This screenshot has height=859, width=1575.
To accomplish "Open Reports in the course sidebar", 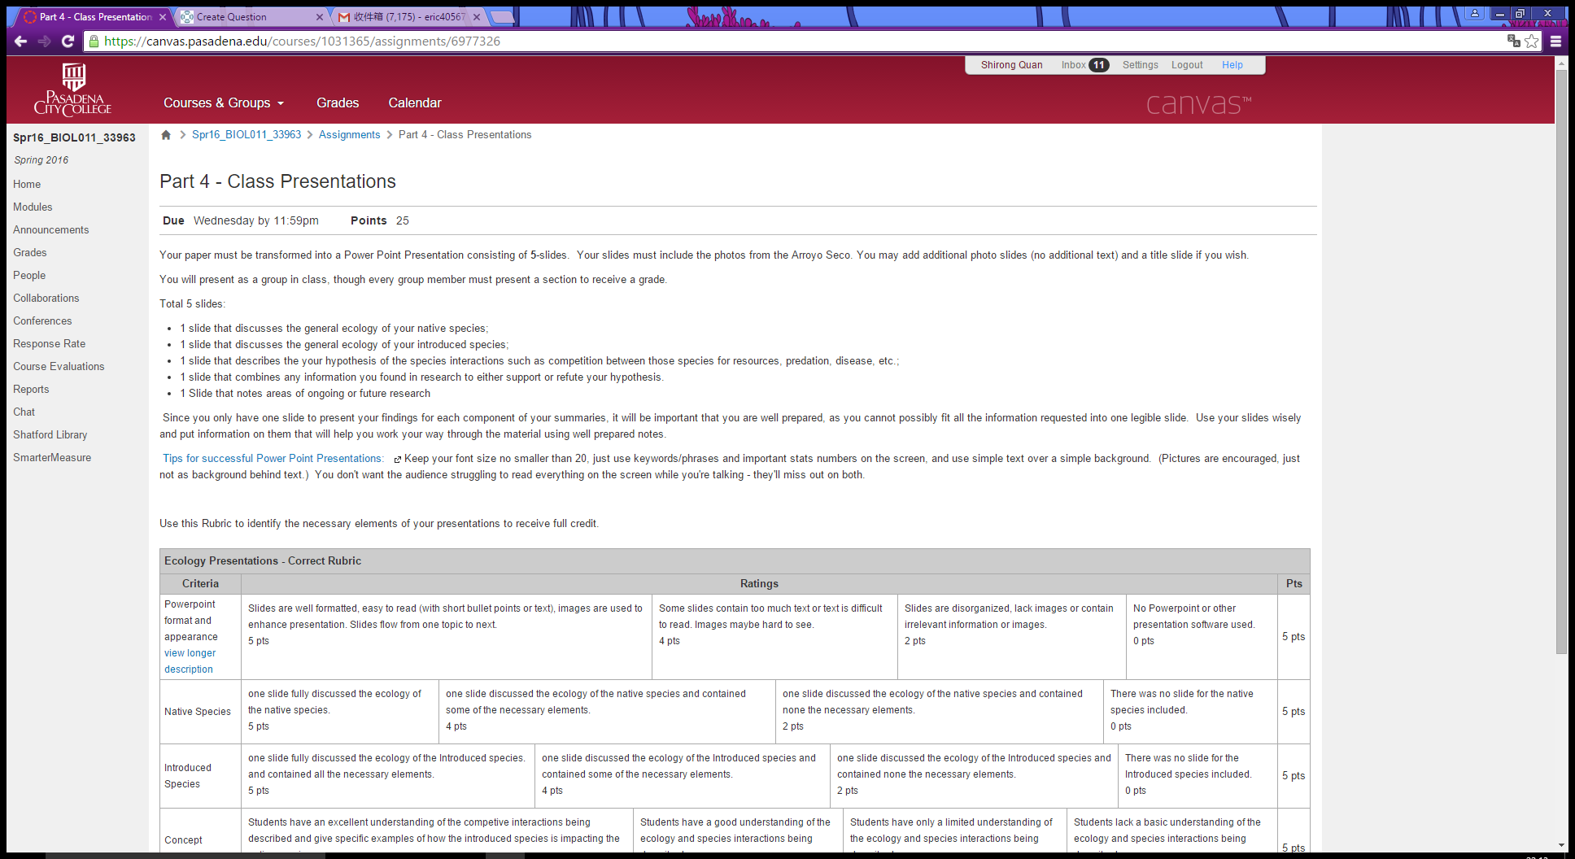I will (31, 390).
